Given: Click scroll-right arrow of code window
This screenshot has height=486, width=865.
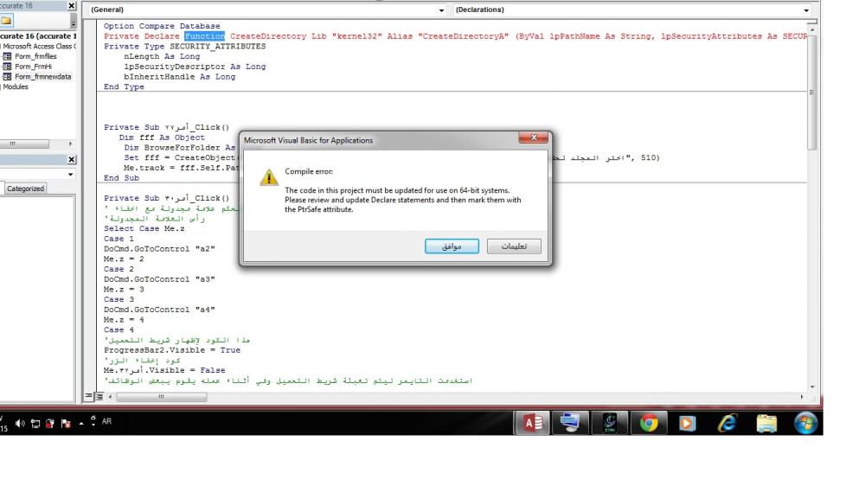Looking at the screenshot, I should [802, 397].
